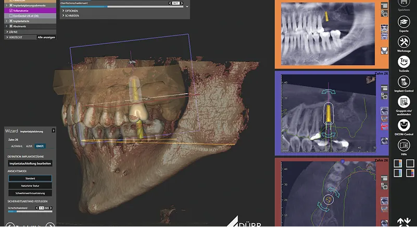The height and width of the screenshot is (227, 417).
Task: Increase Sicherheitsabstand with right arrow
Action: pyautogui.click(x=51, y=208)
